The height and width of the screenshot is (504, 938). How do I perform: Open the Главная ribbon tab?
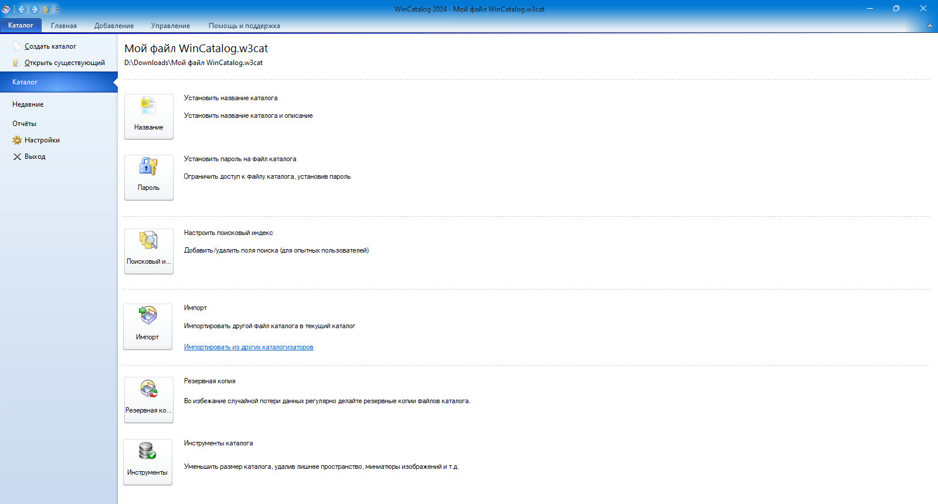click(x=64, y=26)
